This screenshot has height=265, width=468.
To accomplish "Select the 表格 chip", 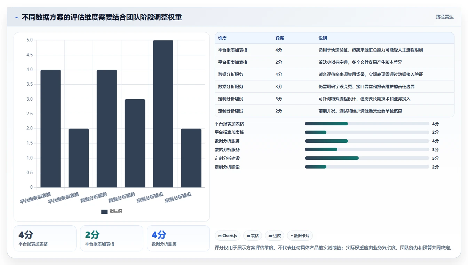I will pos(253,236).
